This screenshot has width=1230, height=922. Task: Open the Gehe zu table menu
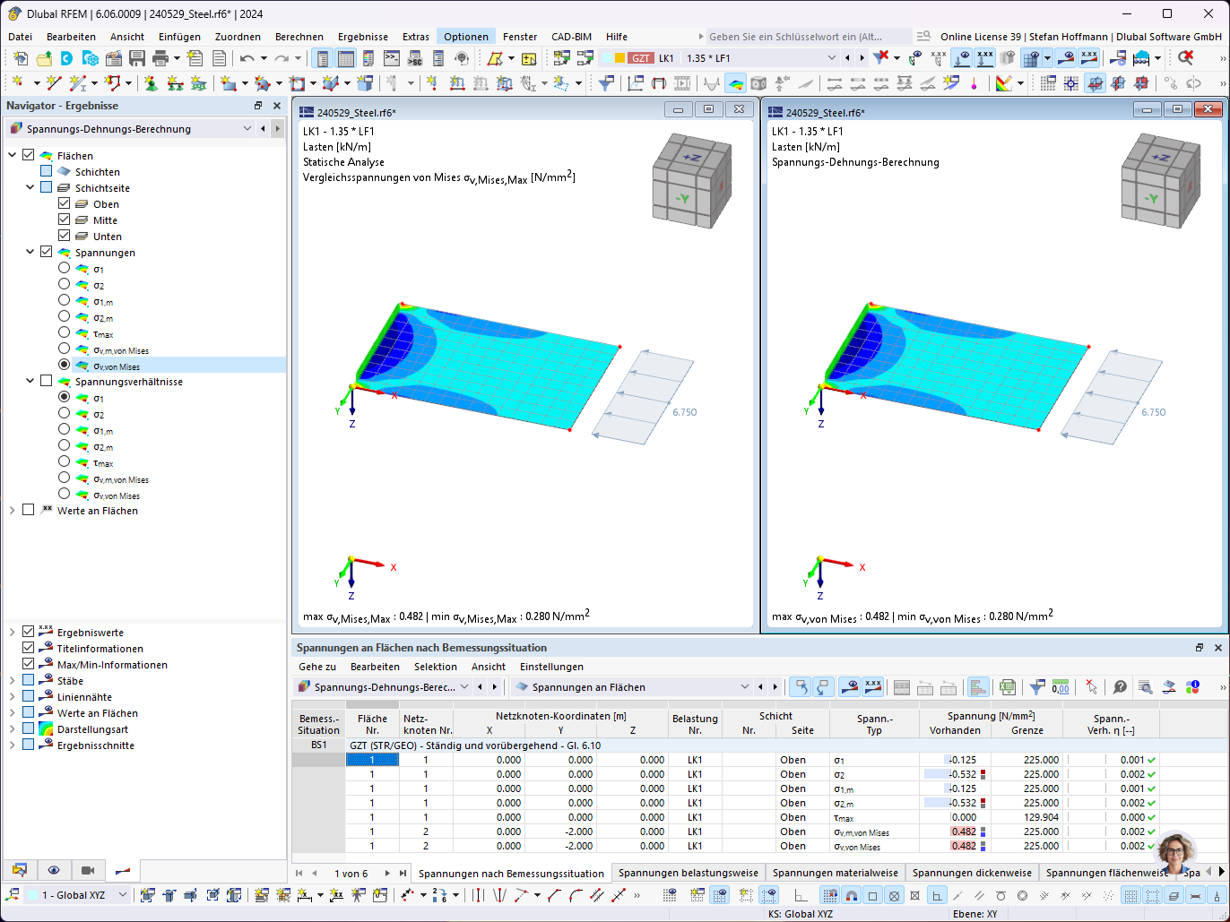317,667
